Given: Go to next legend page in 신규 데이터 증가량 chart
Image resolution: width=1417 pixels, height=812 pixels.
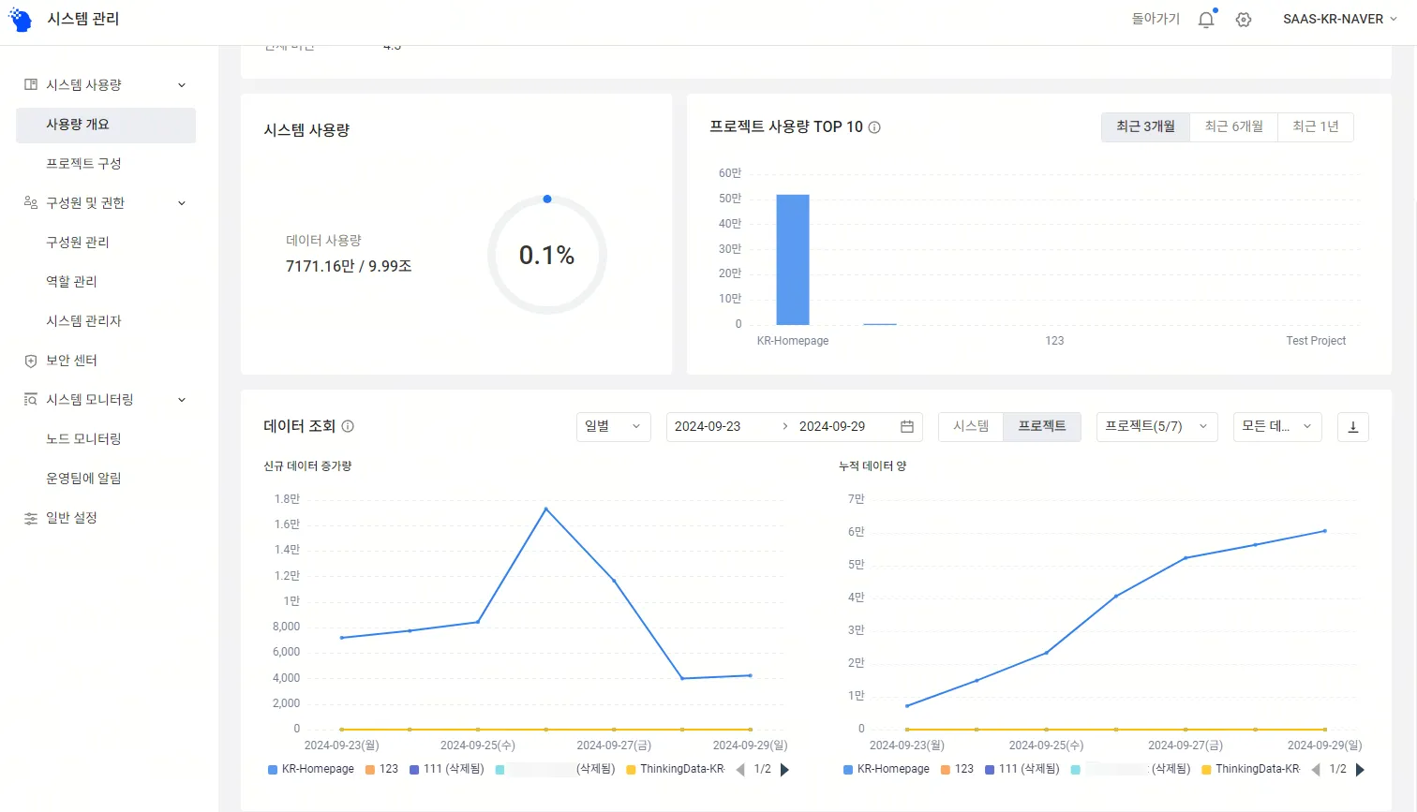Looking at the screenshot, I should tap(784, 770).
